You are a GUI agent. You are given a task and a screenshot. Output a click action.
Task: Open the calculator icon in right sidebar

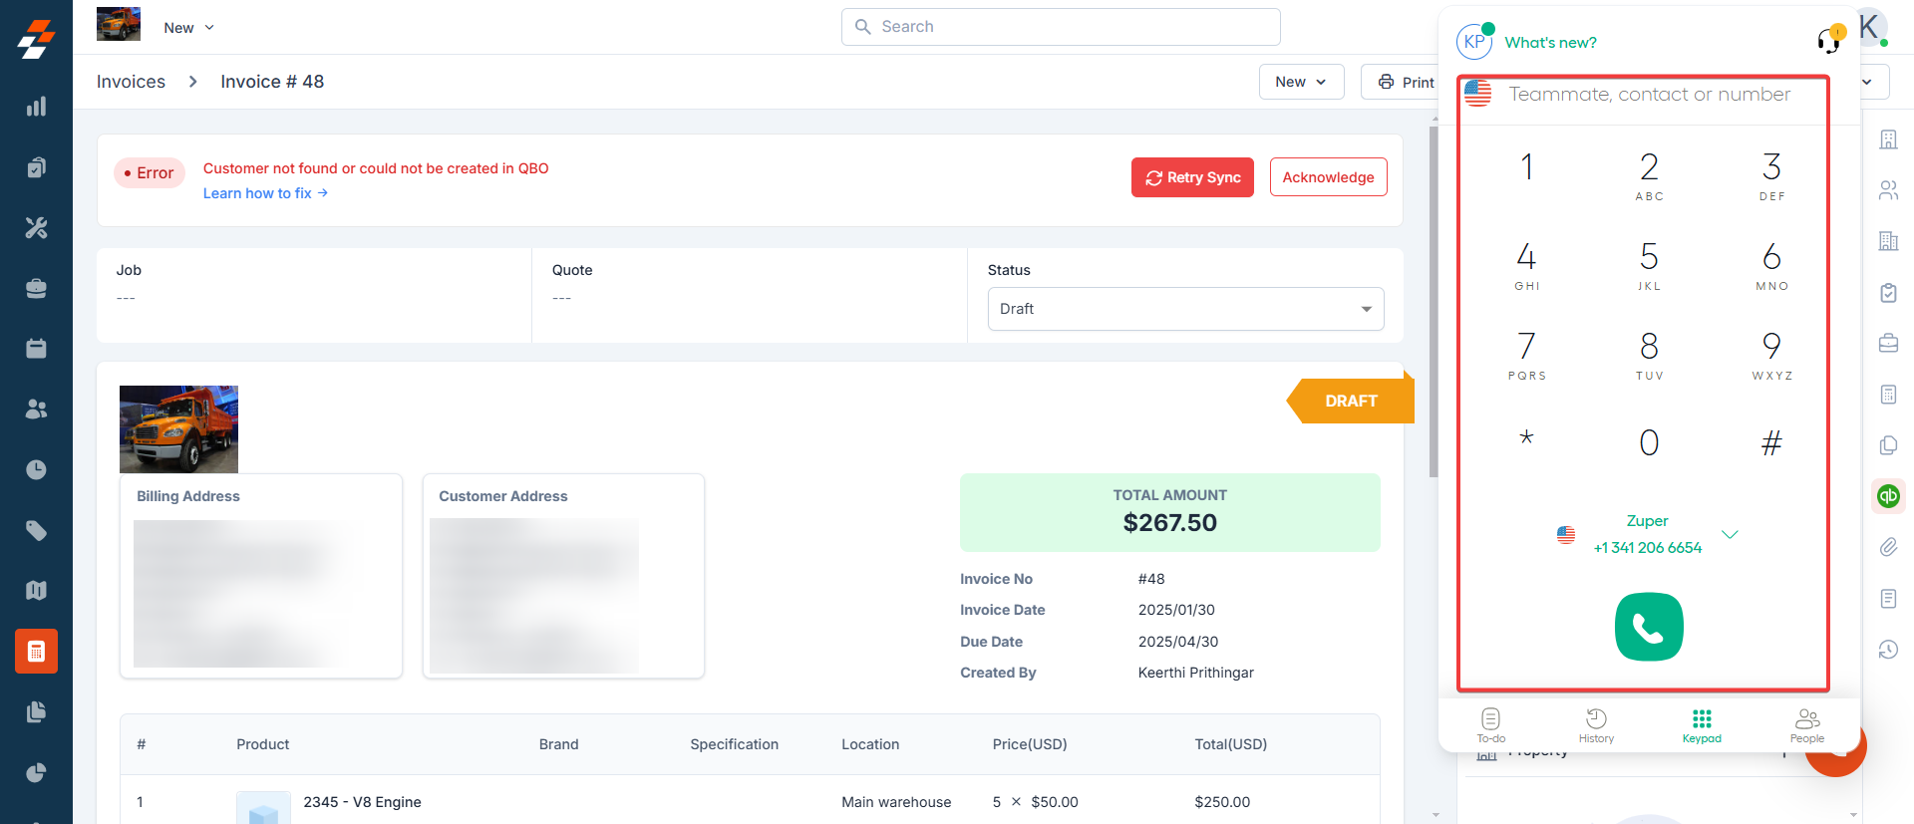[x=1888, y=395]
